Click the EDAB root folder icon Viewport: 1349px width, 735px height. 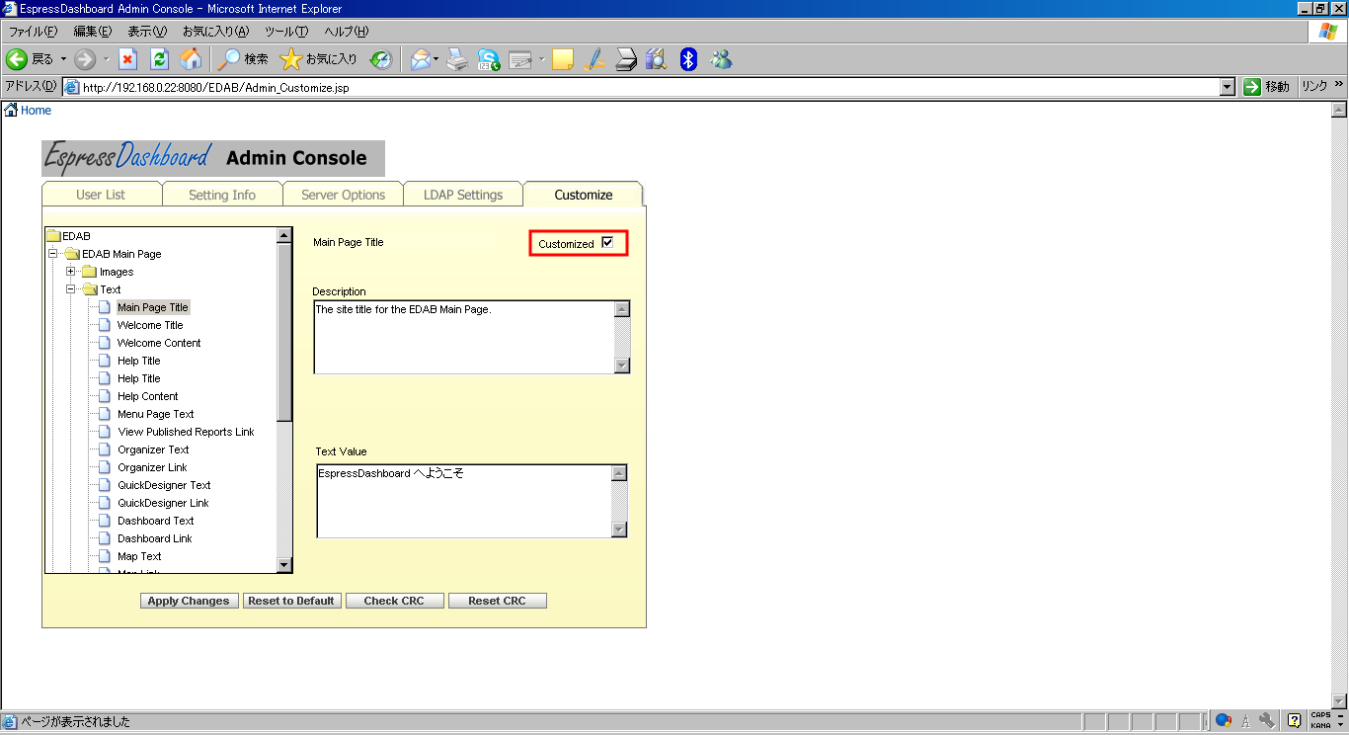click(53, 236)
